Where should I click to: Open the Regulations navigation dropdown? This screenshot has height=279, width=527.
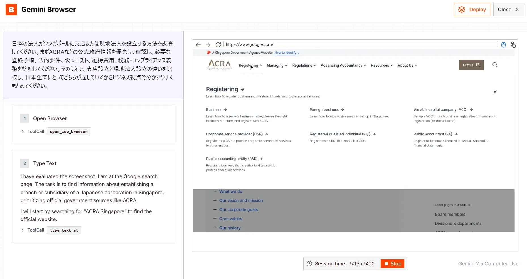(304, 65)
